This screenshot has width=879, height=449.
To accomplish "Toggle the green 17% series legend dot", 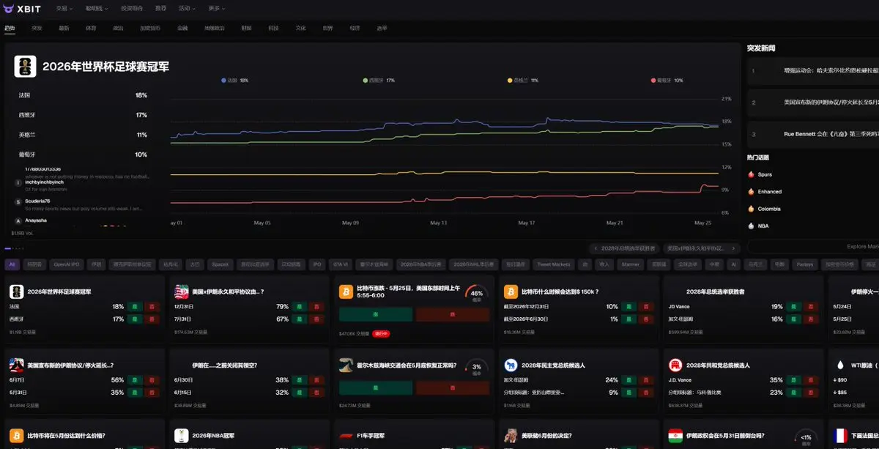I will pyautogui.click(x=365, y=80).
